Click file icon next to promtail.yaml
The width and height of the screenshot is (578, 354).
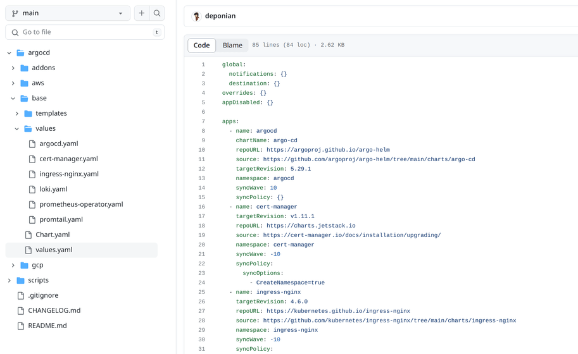pos(32,220)
